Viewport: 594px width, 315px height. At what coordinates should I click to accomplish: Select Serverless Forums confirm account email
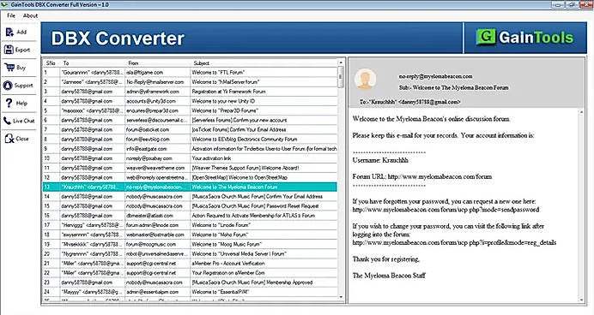[x=190, y=120]
